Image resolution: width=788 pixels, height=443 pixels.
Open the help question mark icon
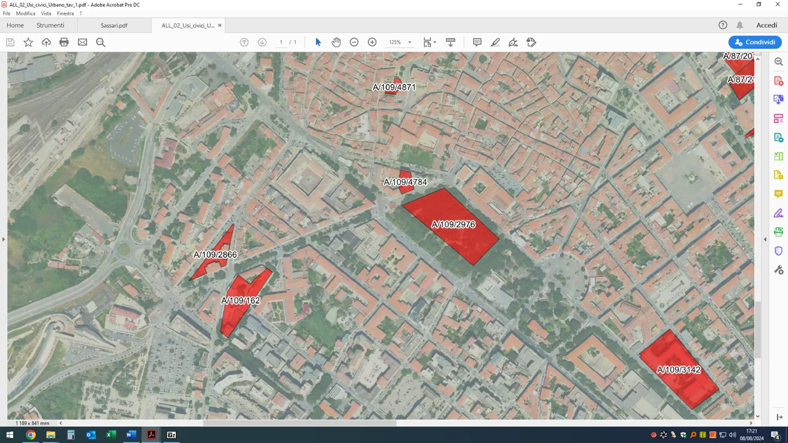(x=723, y=25)
